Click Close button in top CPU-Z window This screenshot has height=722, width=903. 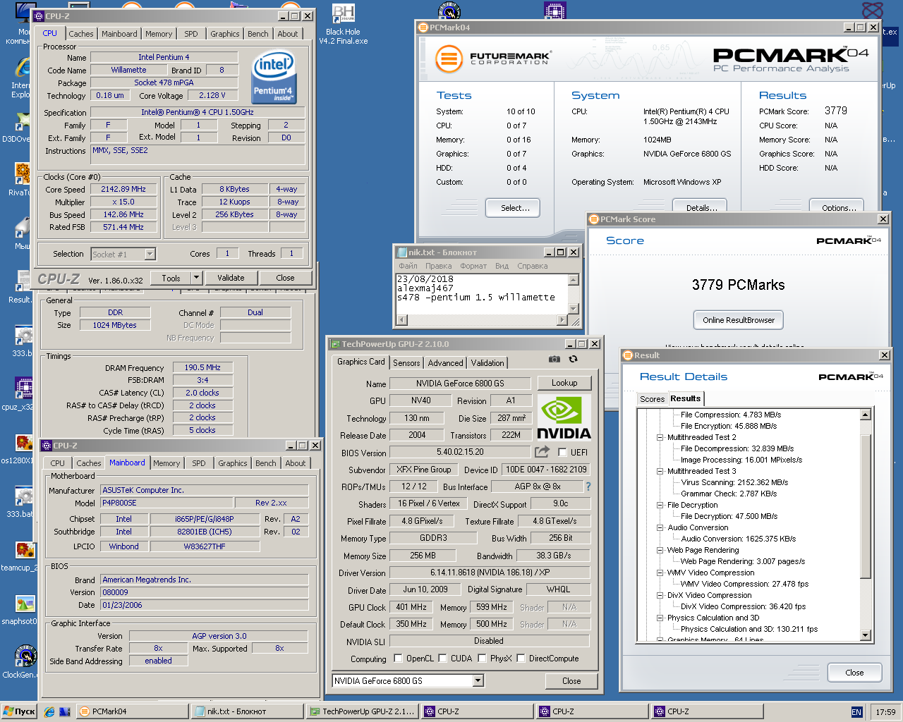(x=285, y=278)
